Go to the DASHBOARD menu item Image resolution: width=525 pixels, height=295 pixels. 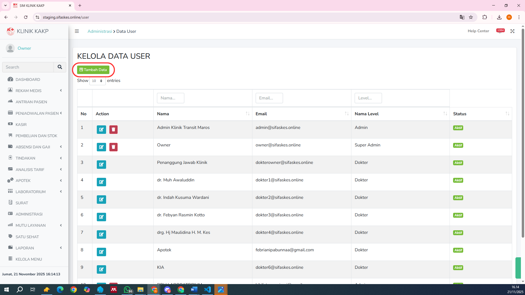pyautogui.click(x=28, y=79)
